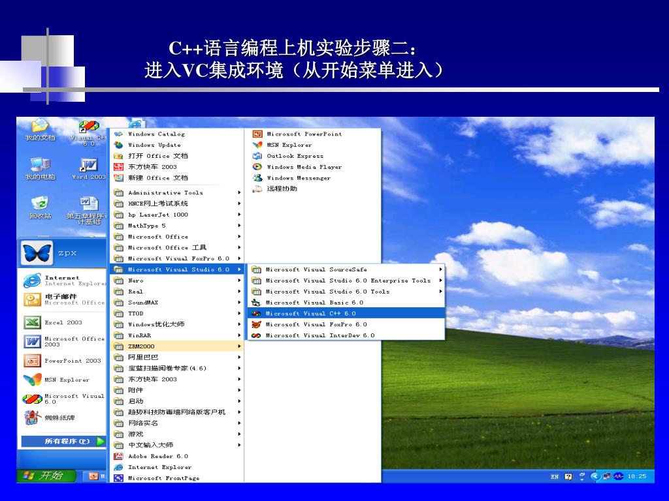Show hidden tray icons arrow
The width and height of the screenshot is (669, 501).
pos(595,476)
